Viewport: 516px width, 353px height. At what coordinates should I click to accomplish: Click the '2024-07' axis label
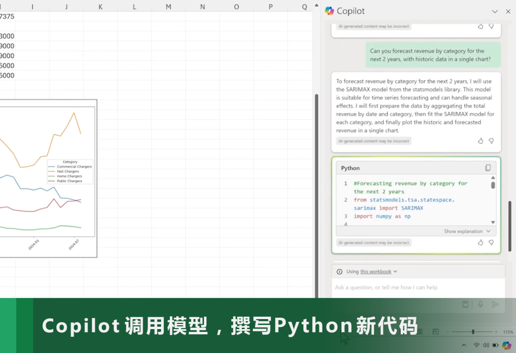click(x=74, y=245)
